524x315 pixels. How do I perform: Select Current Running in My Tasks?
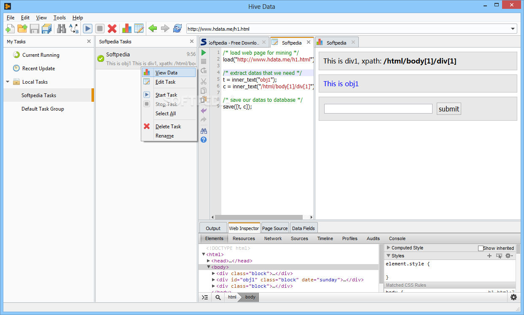pos(40,55)
